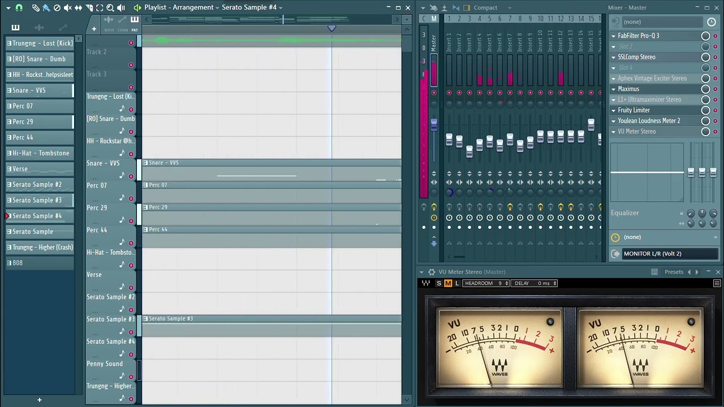Toggle the Maximus slot on/off circle
The image size is (724, 407).
coord(715,89)
